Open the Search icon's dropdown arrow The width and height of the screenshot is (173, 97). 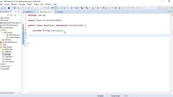[x=112, y=8]
